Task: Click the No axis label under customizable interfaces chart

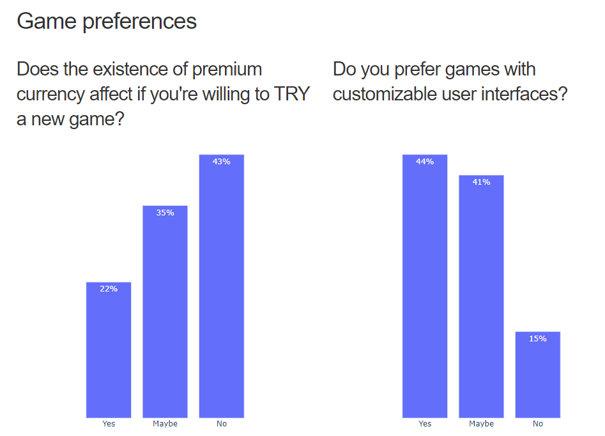Action: tap(538, 424)
